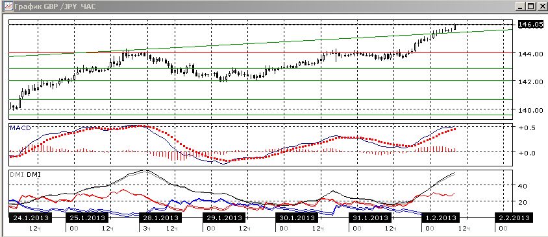Image resolution: width=548 pixels, height=237 pixels.
Task: Click the 144.00 price axis label
Action: click(531, 54)
